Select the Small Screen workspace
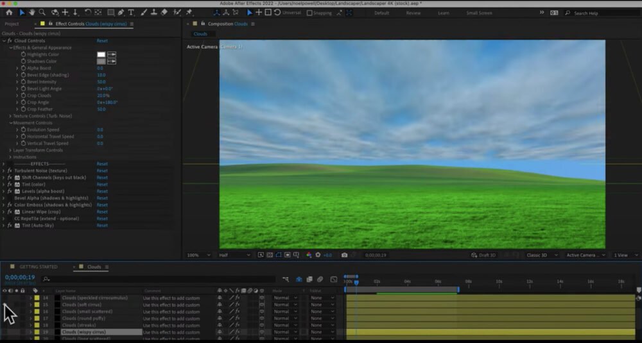This screenshot has width=642, height=343. pos(479,13)
